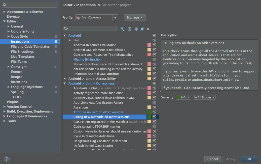
Task: Click the project icon beside Inspections row
Action: (56, 42)
